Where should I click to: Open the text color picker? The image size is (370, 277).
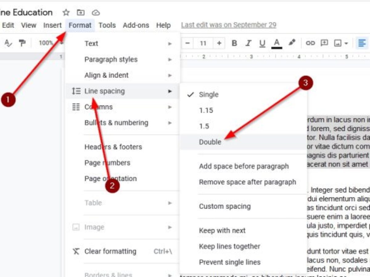(277, 43)
